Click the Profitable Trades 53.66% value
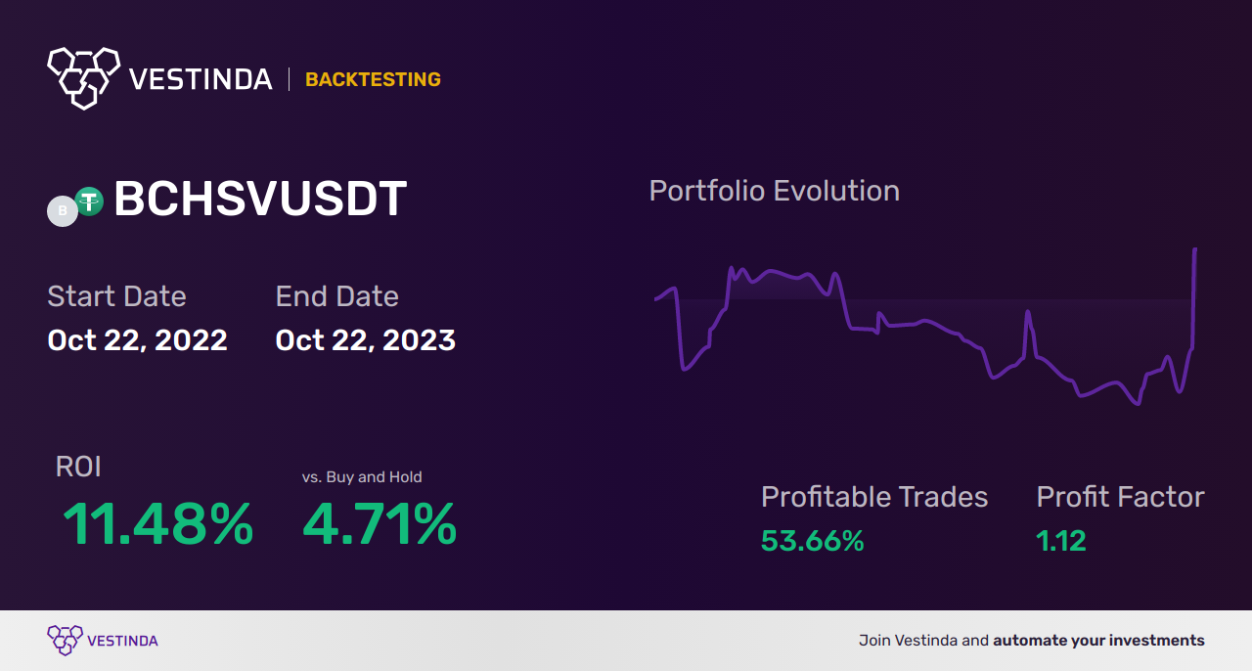Screen dimensions: 1252x671 (813, 541)
